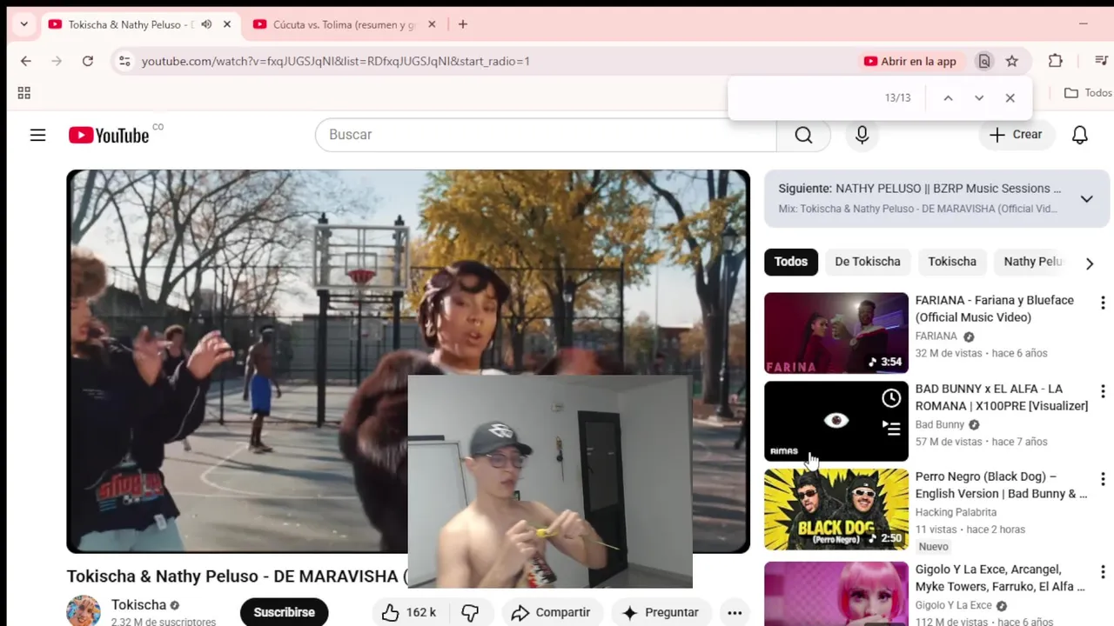Screen dimensions: 1114x626
Task: Go back with the browser back arrow
Action: tap(26, 61)
